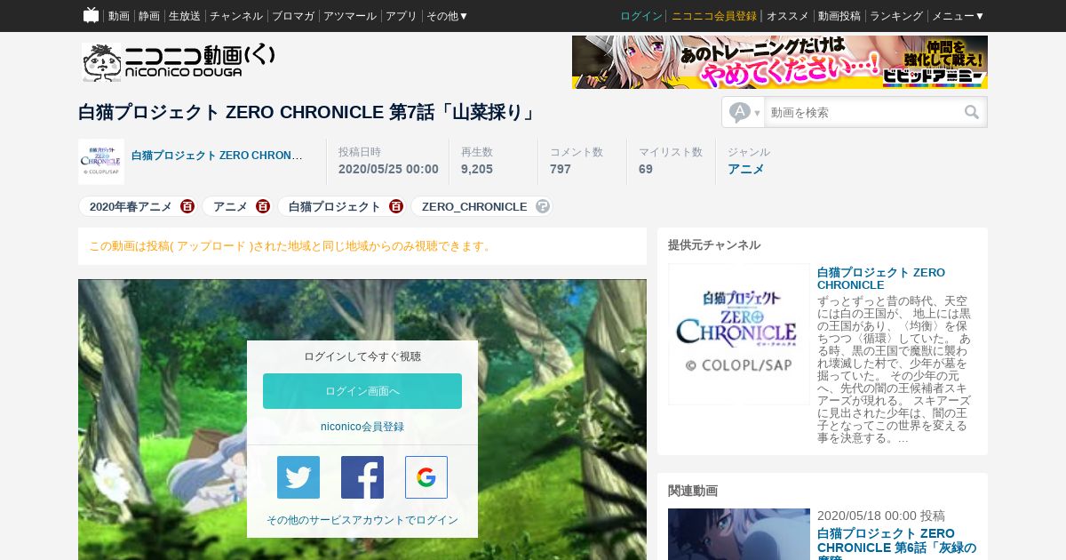The width and height of the screenshot is (1066, 560).
Task: Click ニコニコ会員登録 in top bar
Action: (x=714, y=16)
